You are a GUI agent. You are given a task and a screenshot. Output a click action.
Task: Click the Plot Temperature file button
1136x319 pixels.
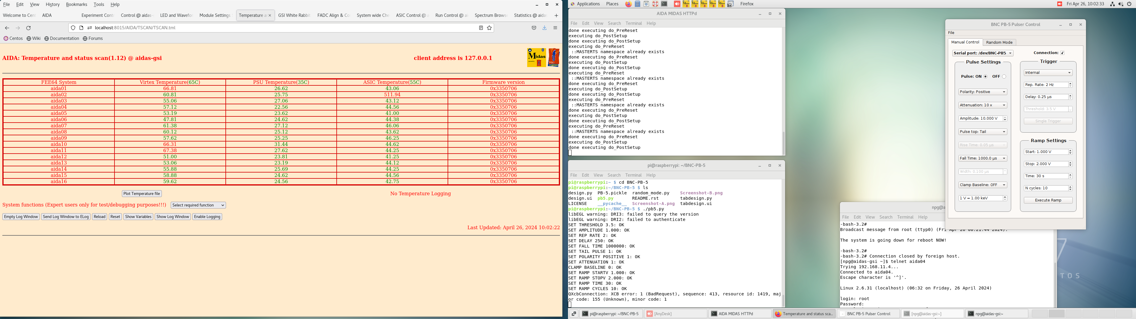tap(142, 193)
